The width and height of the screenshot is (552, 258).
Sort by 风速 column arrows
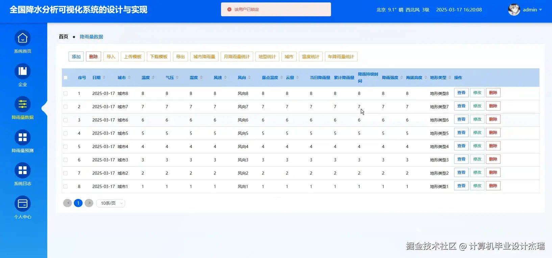(x=225, y=78)
